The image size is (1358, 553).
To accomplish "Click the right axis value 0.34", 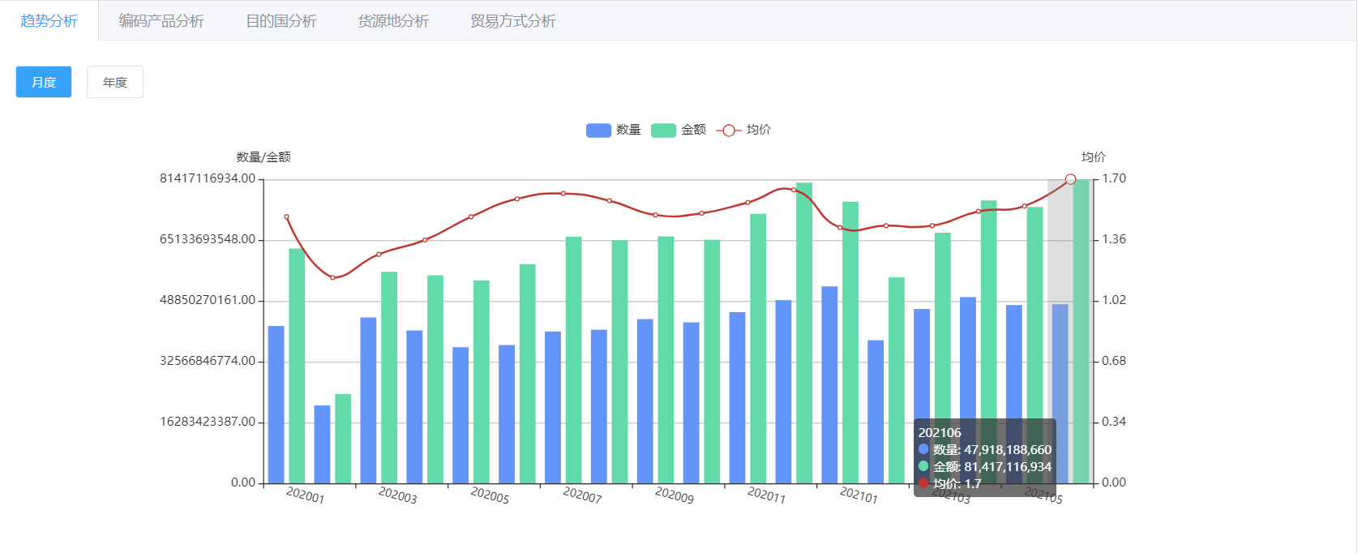I will point(1114,422).
